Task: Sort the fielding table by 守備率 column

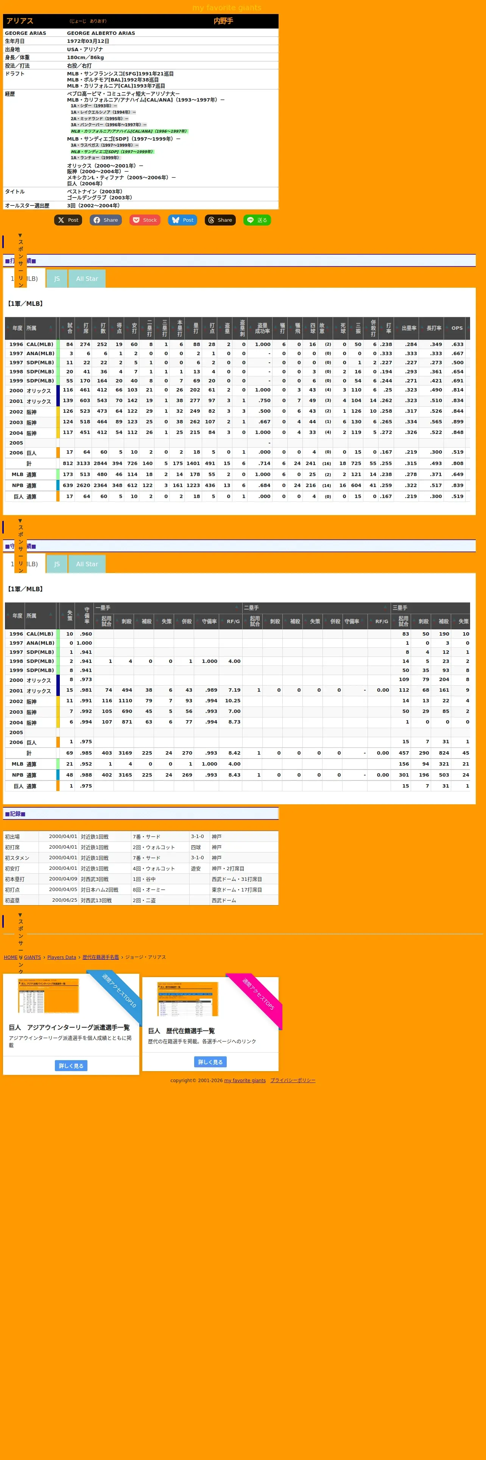Action: click(84, 616)
